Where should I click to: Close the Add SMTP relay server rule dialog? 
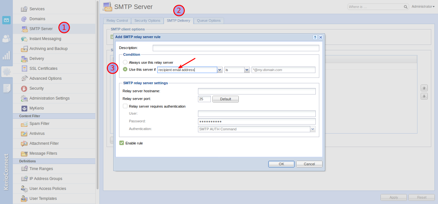point(321,37)
